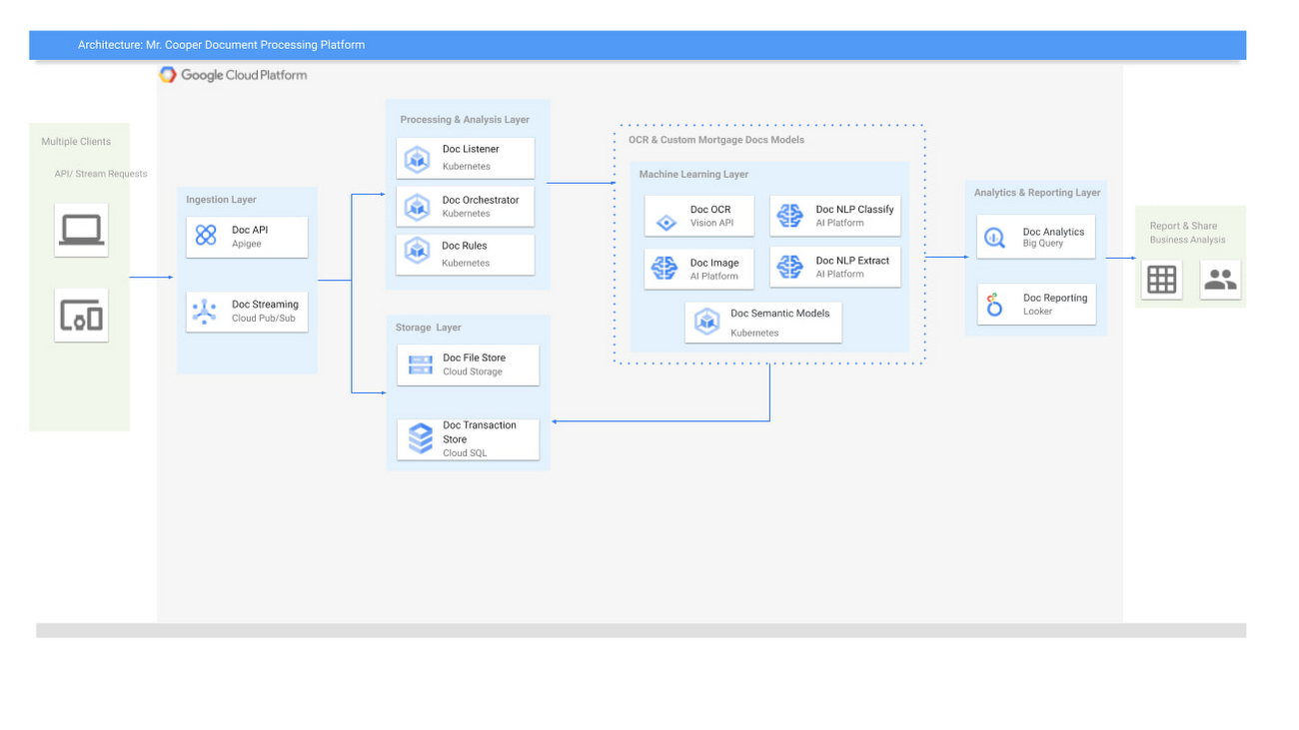Click the BigQuery icon for Doc Analytics
The image size is (1299, 730).
tap(994, 238)
